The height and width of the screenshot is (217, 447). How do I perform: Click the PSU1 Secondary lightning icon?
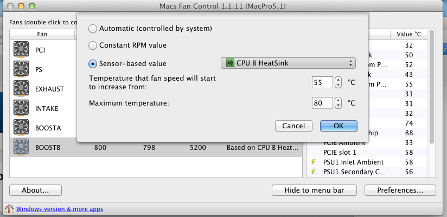[314, 172]
